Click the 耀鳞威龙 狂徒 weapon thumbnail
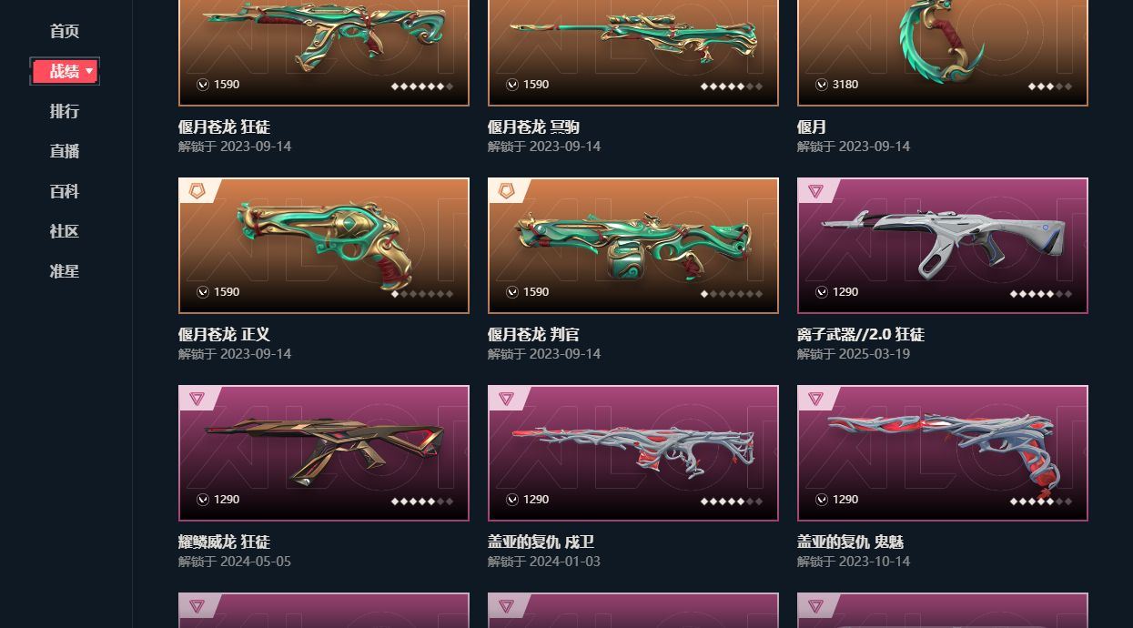The height and width of the screenshot is (628, 1133). (324, 453)
